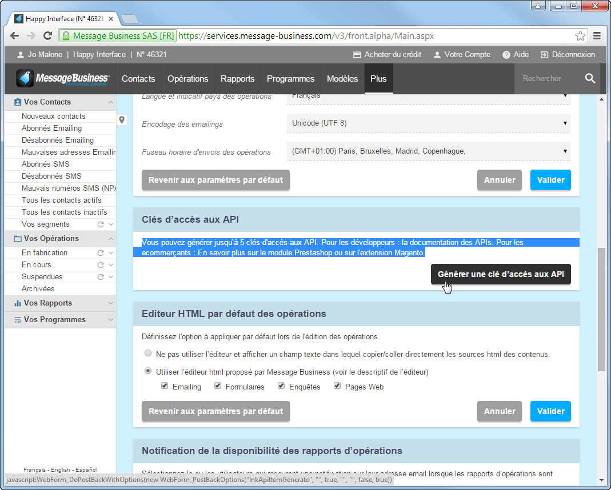This screenshot has height=490, width=611.
Task: Click inside the Rechercher search field
Action: [x=543, y=79]
